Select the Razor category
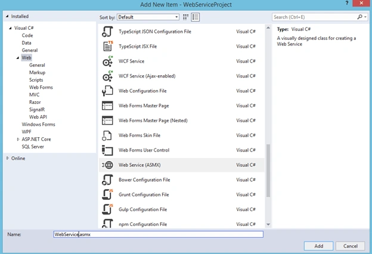The image size is (372, 254). (35, 102)
